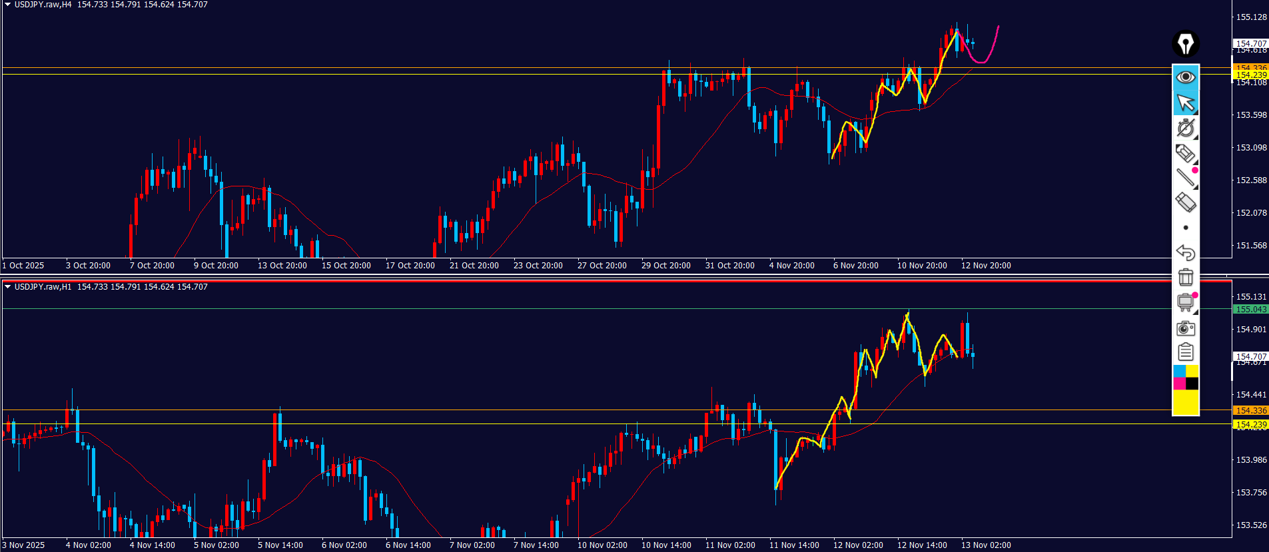Viewport: 1269px width, 552px height.
Task: Pick the magenta color swatch
Action: pyautogui.click(x=1179, y=384)
